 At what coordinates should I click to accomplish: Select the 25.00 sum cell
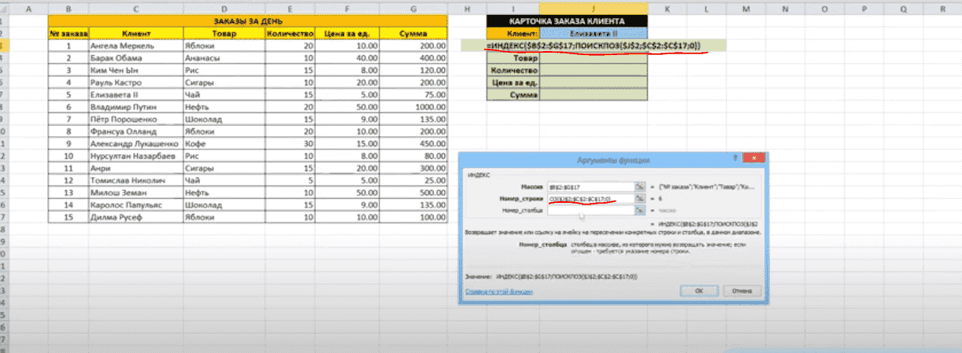(414, 181)
